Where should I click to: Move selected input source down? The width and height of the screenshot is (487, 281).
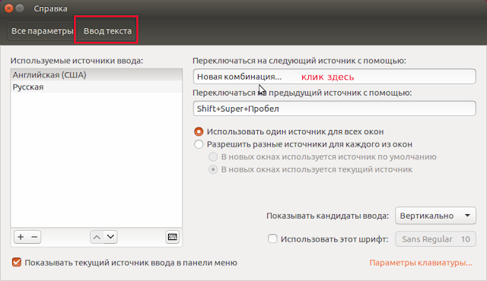click(x=110, y=237)
